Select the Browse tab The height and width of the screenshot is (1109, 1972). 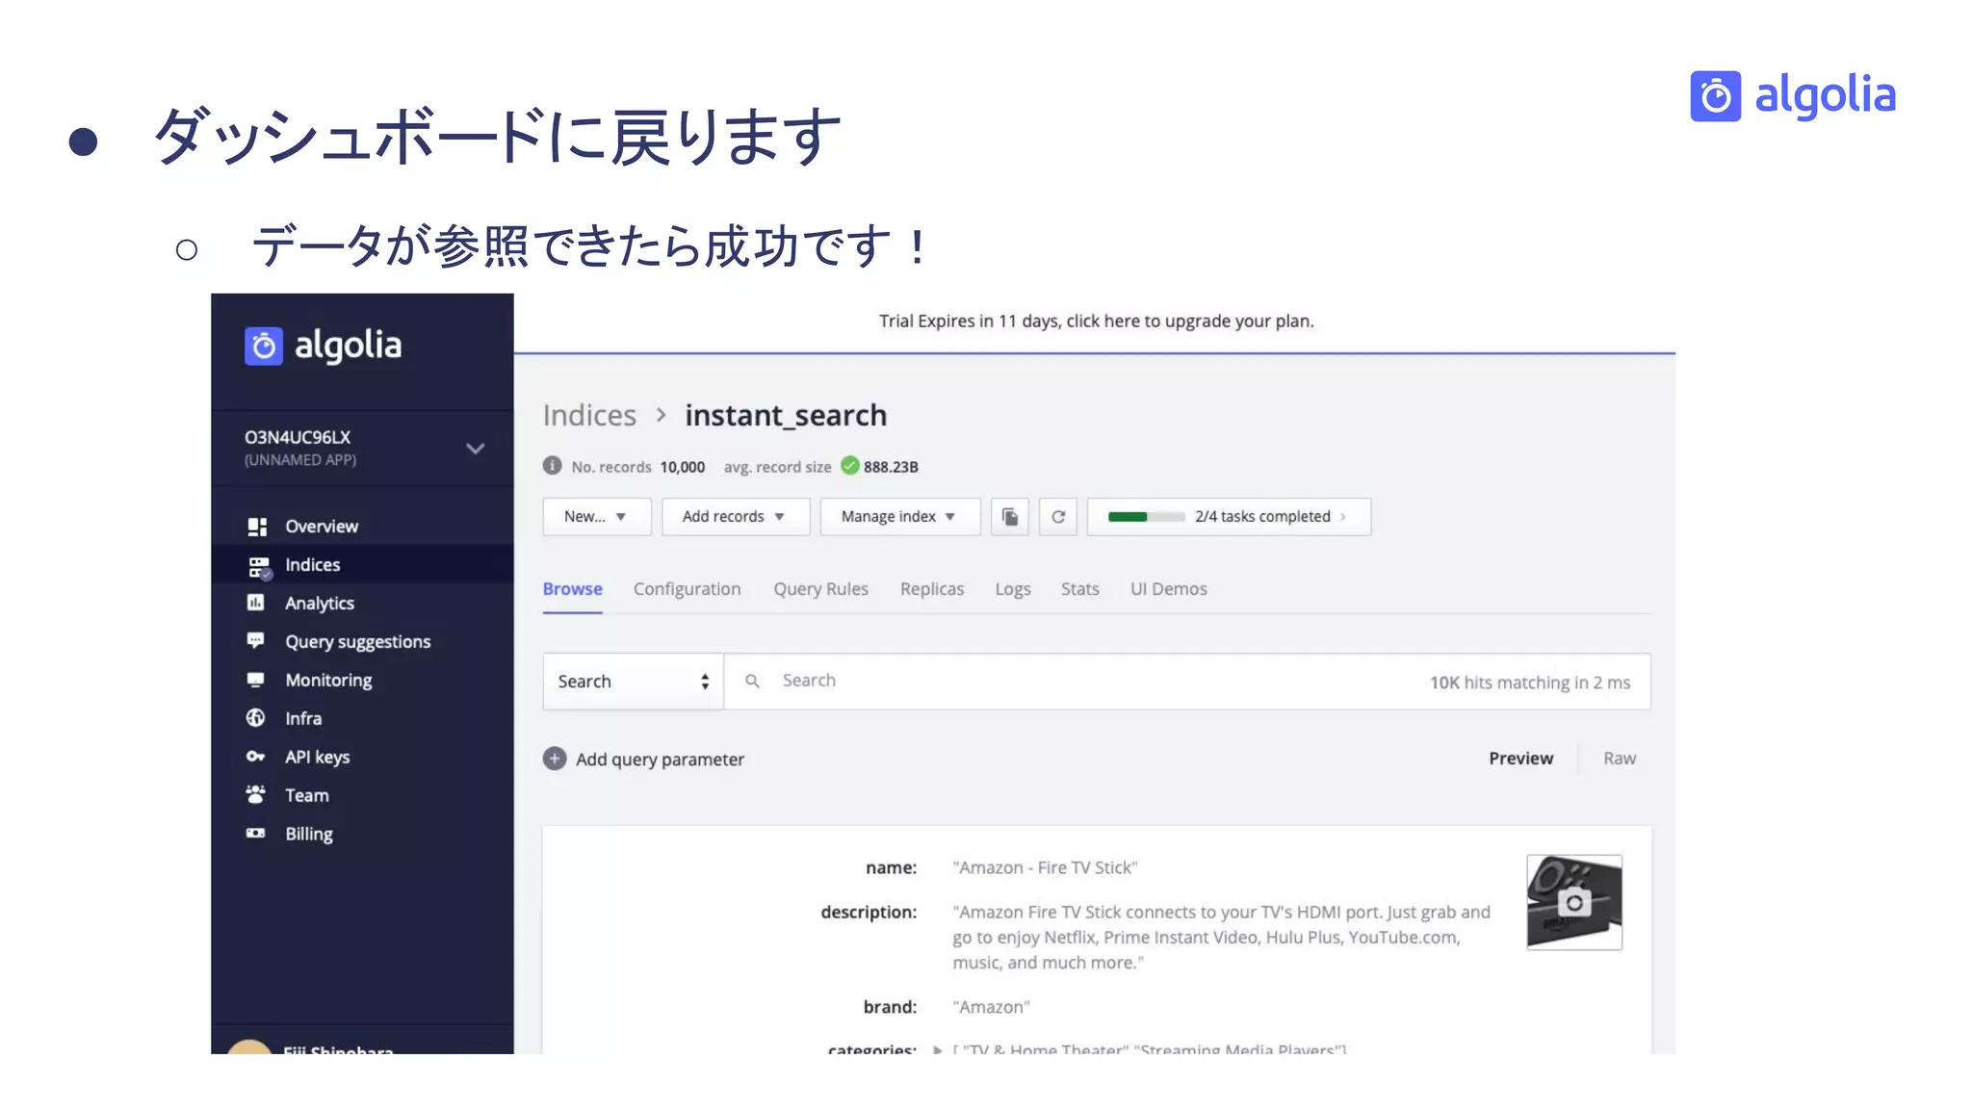point(573,589)
